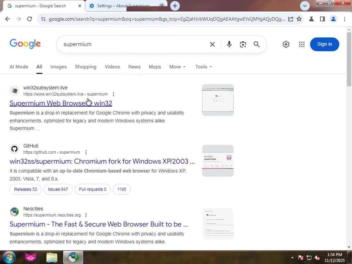352x264 pixels.
Task: Go back using the browser back arrow
Action: coord(8,19)
